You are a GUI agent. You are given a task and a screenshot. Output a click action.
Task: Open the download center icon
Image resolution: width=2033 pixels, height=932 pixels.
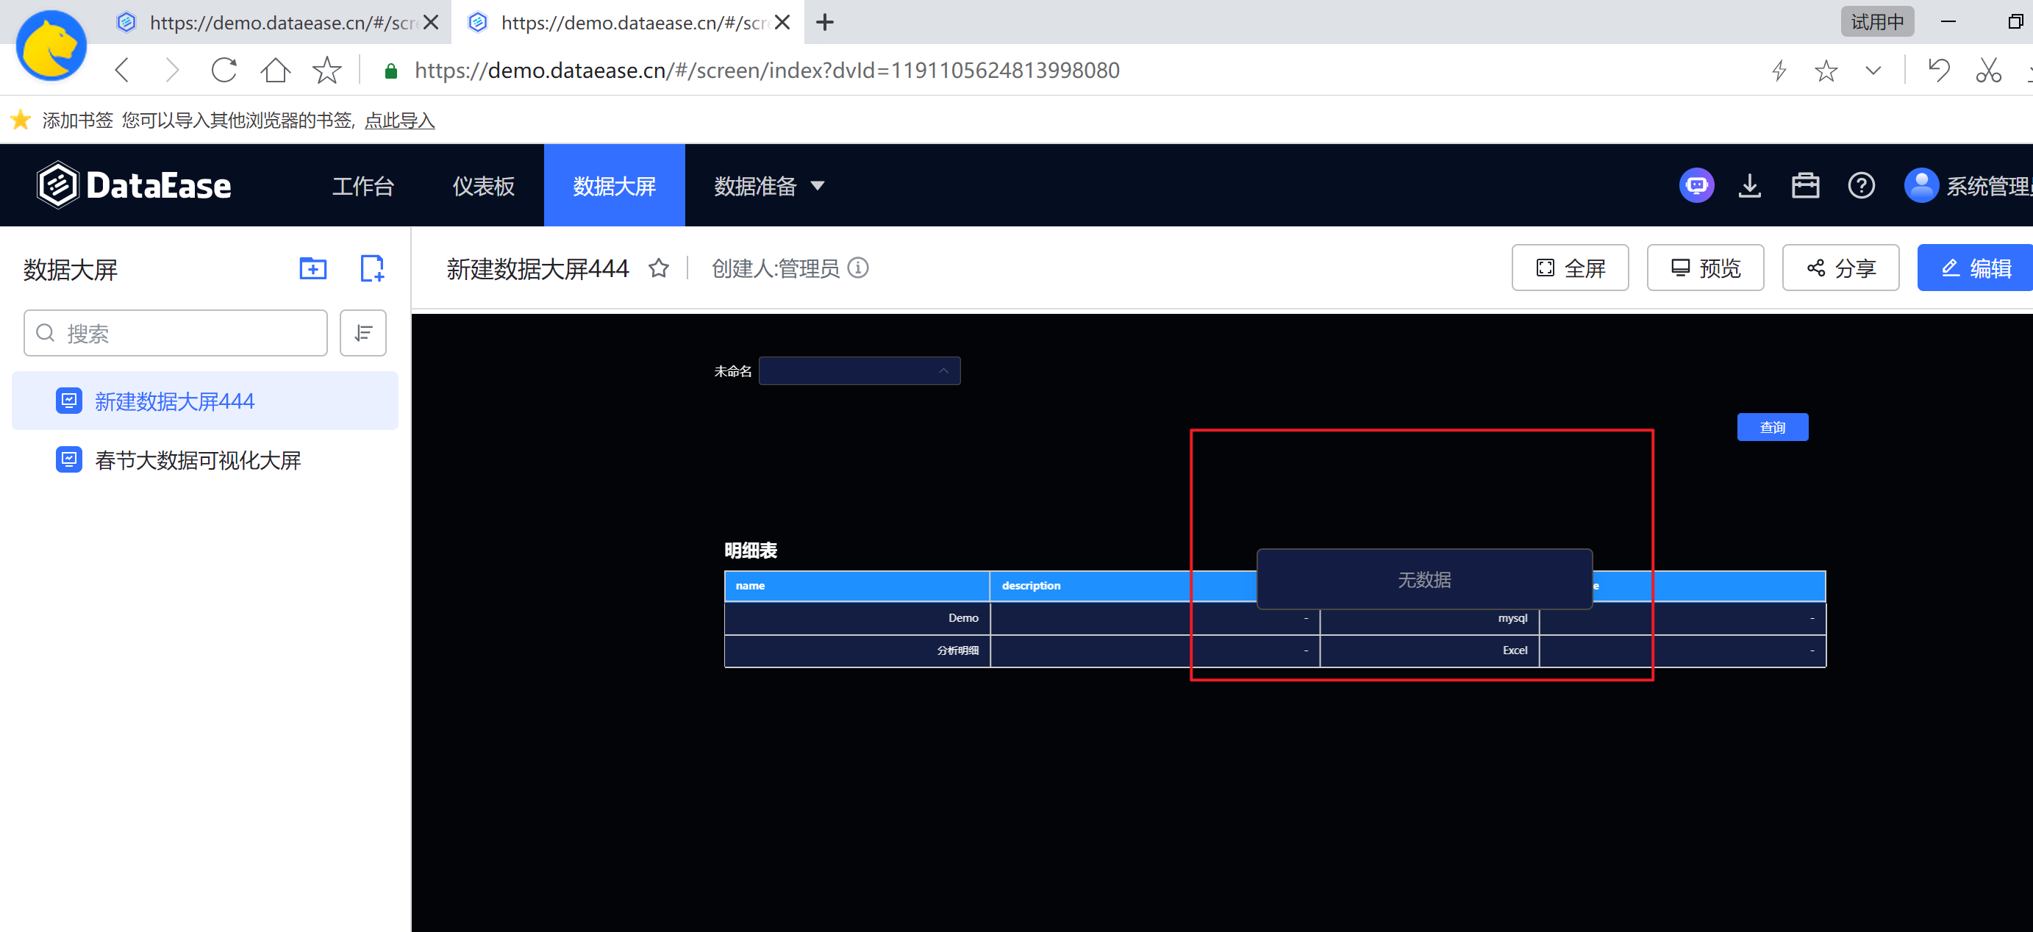click(x=1750, y=185)
